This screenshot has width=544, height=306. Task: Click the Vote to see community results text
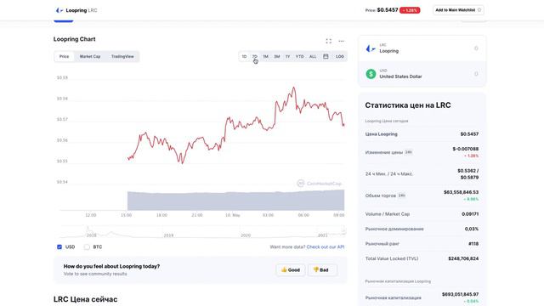95,274
